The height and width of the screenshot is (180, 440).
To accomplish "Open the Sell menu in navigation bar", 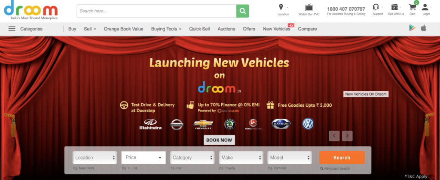I will pos(90,29).
